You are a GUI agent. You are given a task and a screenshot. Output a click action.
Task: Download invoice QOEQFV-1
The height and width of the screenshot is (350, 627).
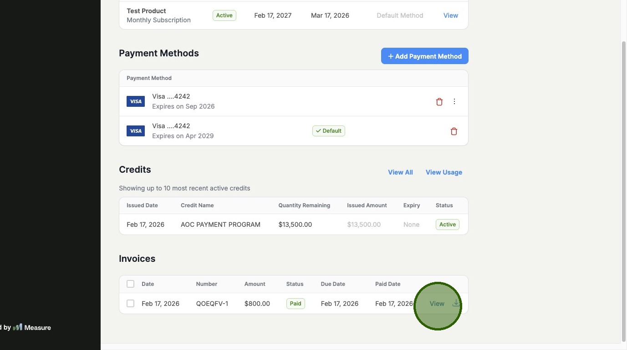[x=456, y=303]
